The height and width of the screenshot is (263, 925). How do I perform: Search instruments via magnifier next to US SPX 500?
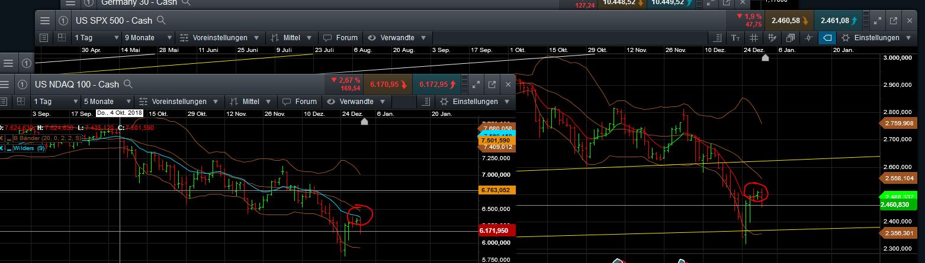[x=162, y=20]
